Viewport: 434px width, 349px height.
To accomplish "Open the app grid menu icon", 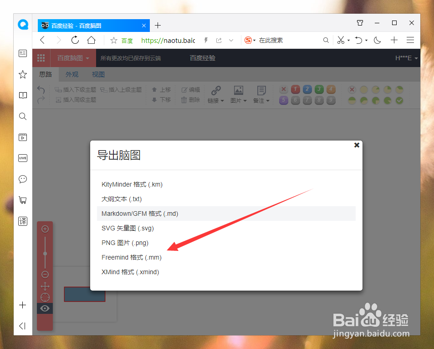I will (x=41, y=58).
